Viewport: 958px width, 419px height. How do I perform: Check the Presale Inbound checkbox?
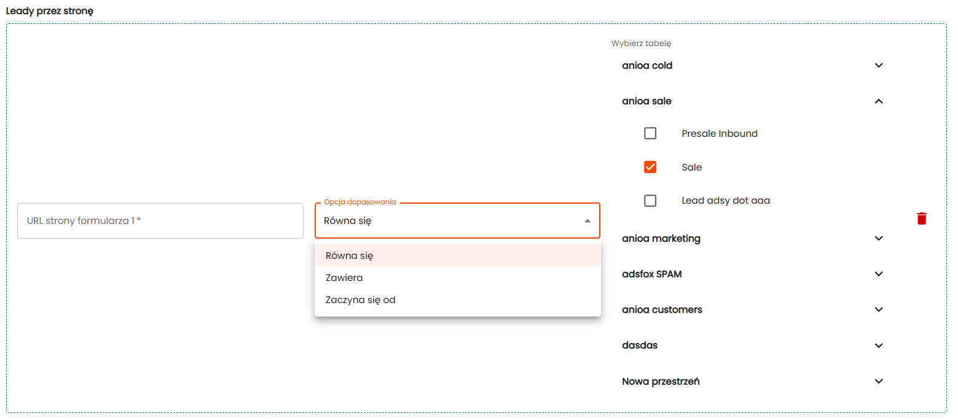click(x=650, y=133)
